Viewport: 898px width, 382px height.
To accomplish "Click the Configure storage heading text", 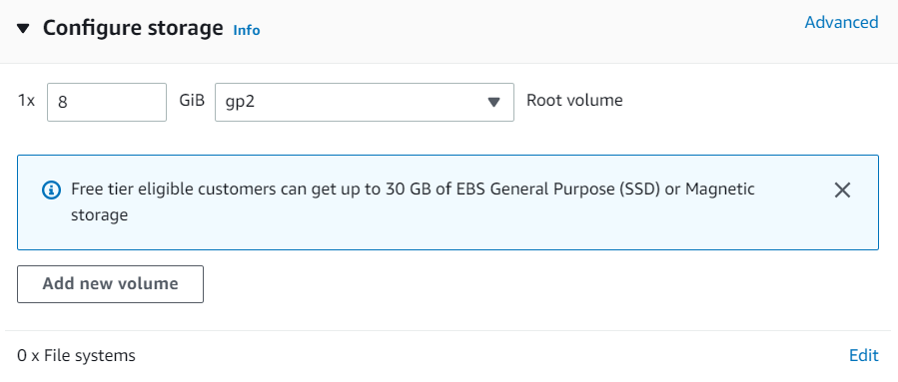I will pyautogui.click(x=133, y=28).
